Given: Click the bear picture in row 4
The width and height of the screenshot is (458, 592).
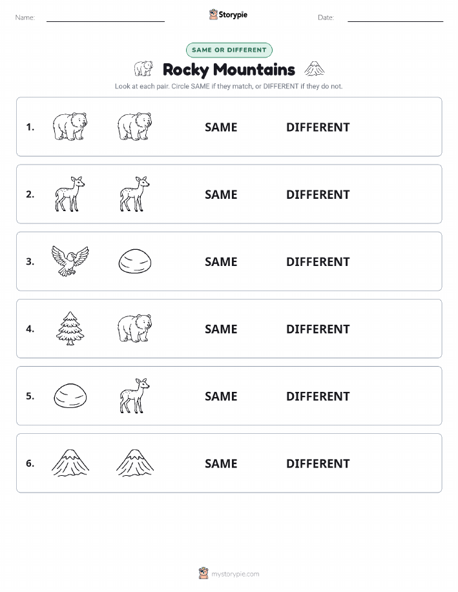Looking at the screenshot, I should [134, 329].
